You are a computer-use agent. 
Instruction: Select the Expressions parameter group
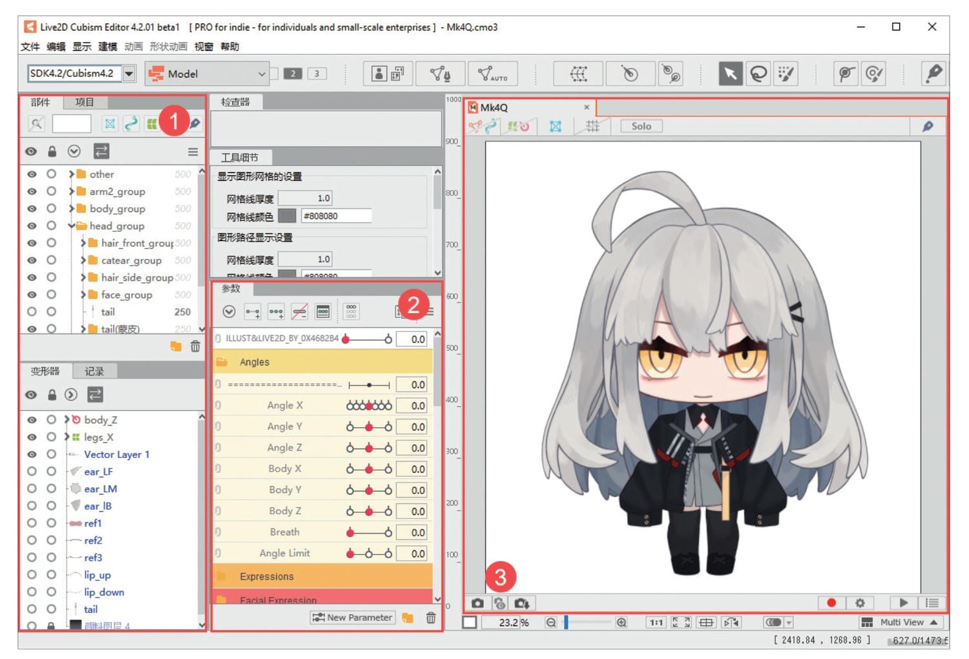pos(323,576)
